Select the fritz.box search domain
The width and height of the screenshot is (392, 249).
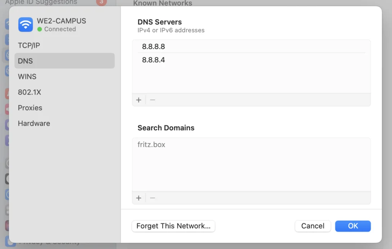tap(251, 145)
